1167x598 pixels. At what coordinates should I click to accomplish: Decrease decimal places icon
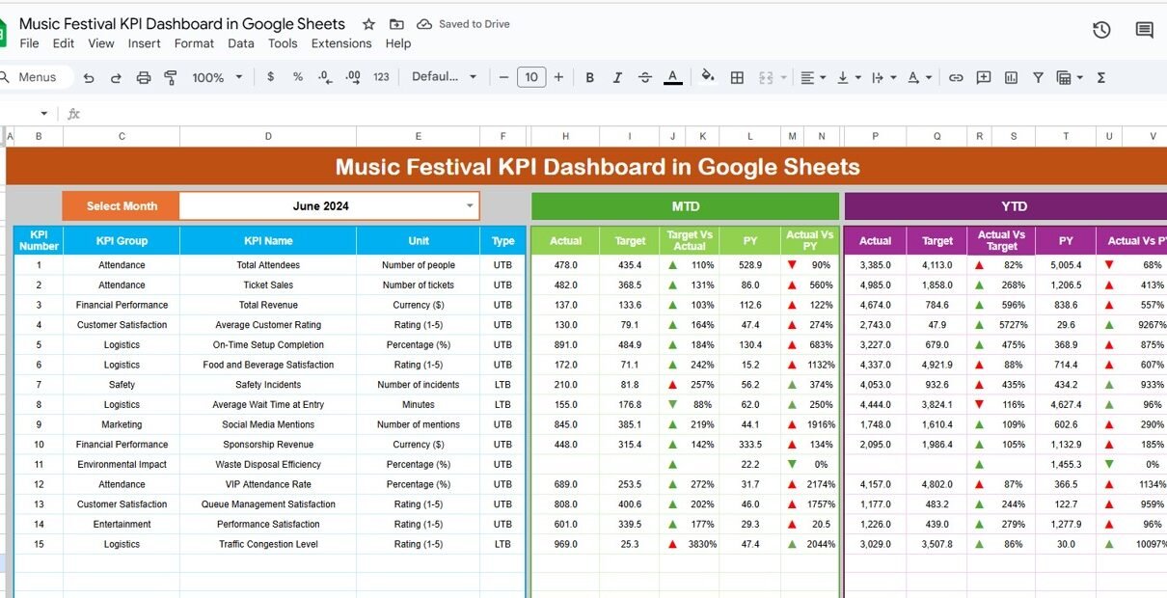coord(325,77)
